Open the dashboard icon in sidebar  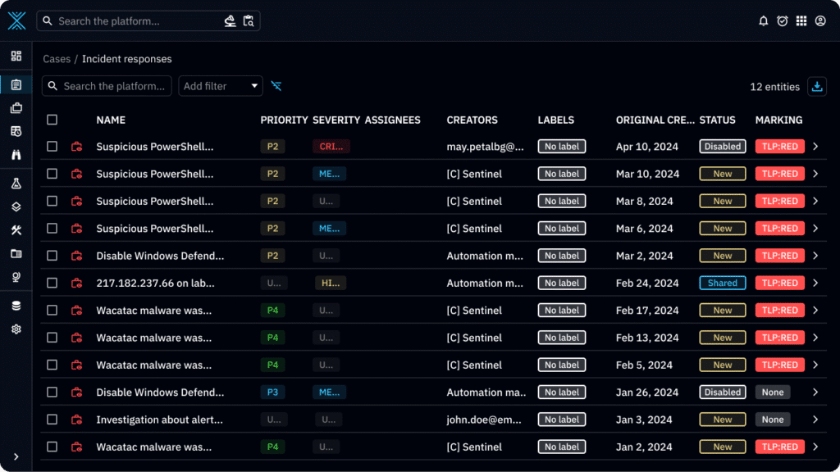click(x=16, y=56)
